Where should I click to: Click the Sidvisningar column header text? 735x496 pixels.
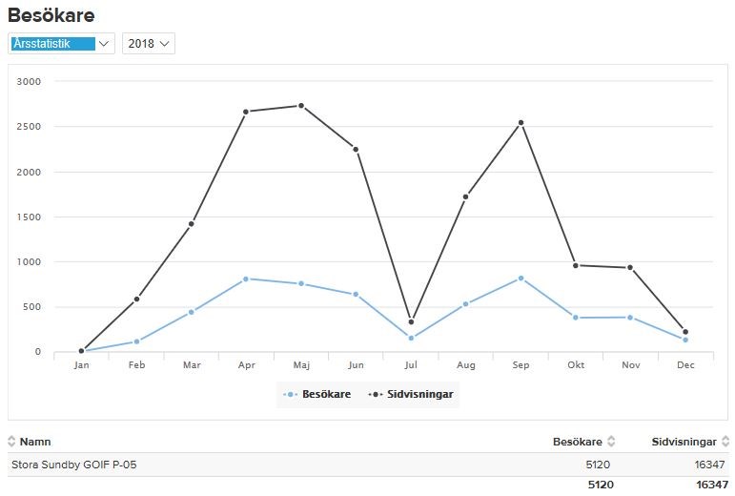click(684, 442)
